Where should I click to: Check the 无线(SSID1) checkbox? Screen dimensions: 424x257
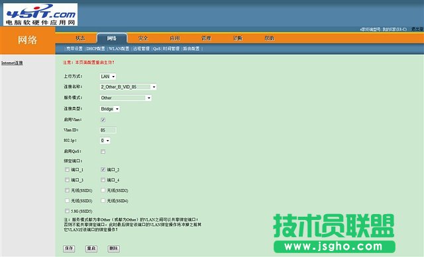click(67, 190)
